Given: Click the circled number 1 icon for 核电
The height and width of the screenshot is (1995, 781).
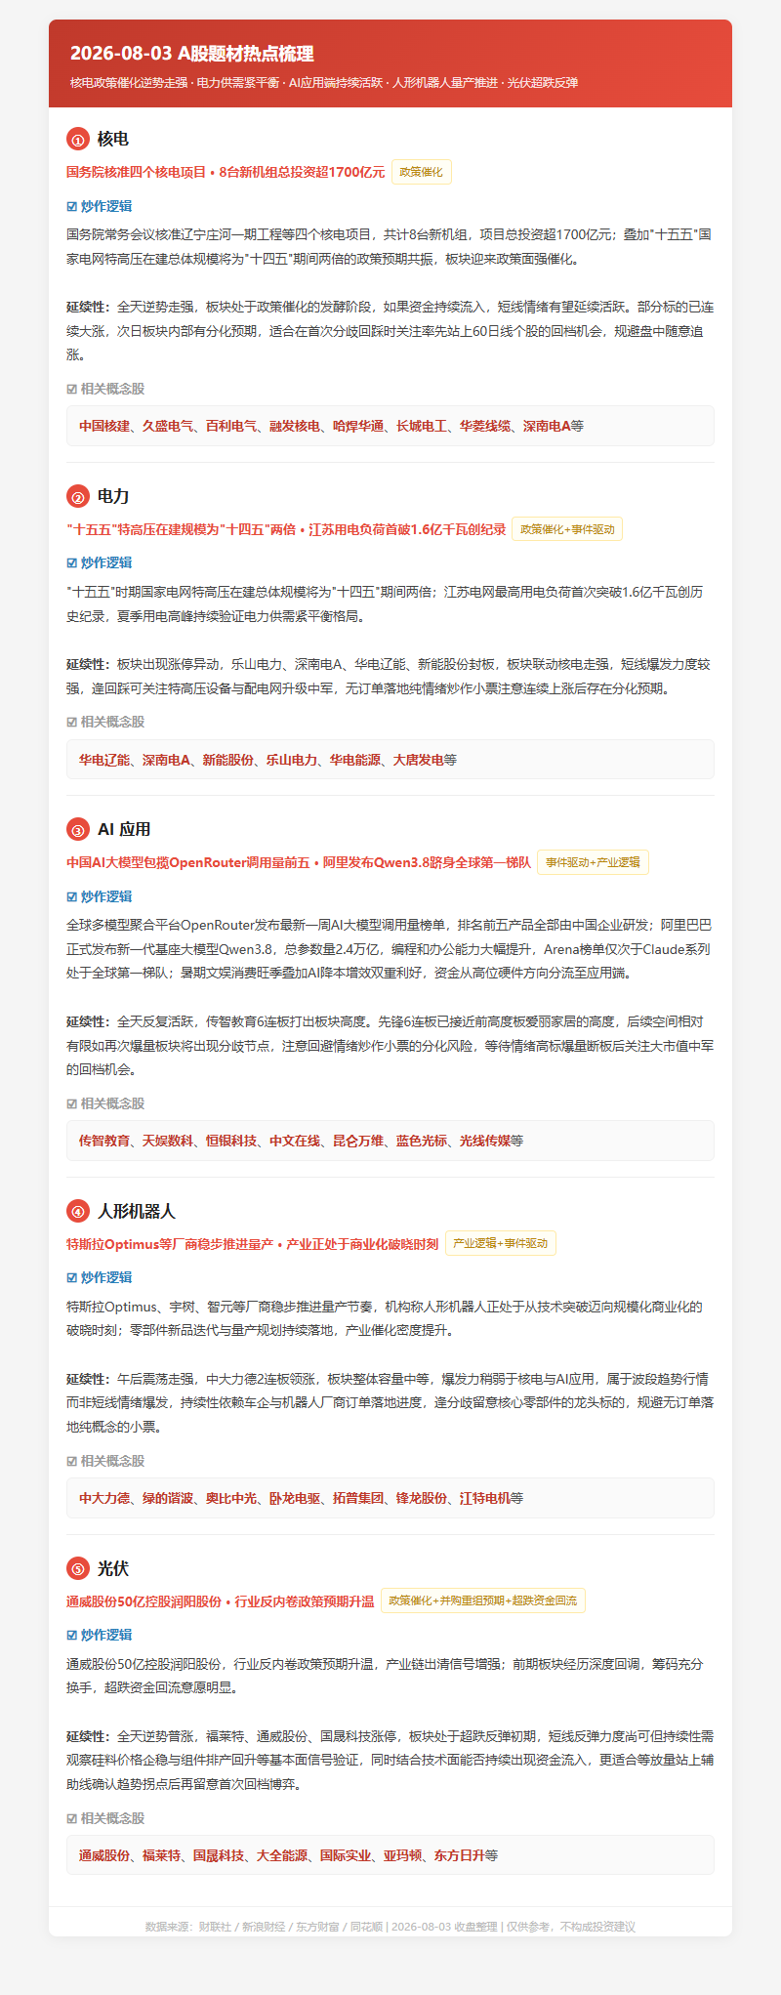Looking at the screenshot, I should 77,140.
